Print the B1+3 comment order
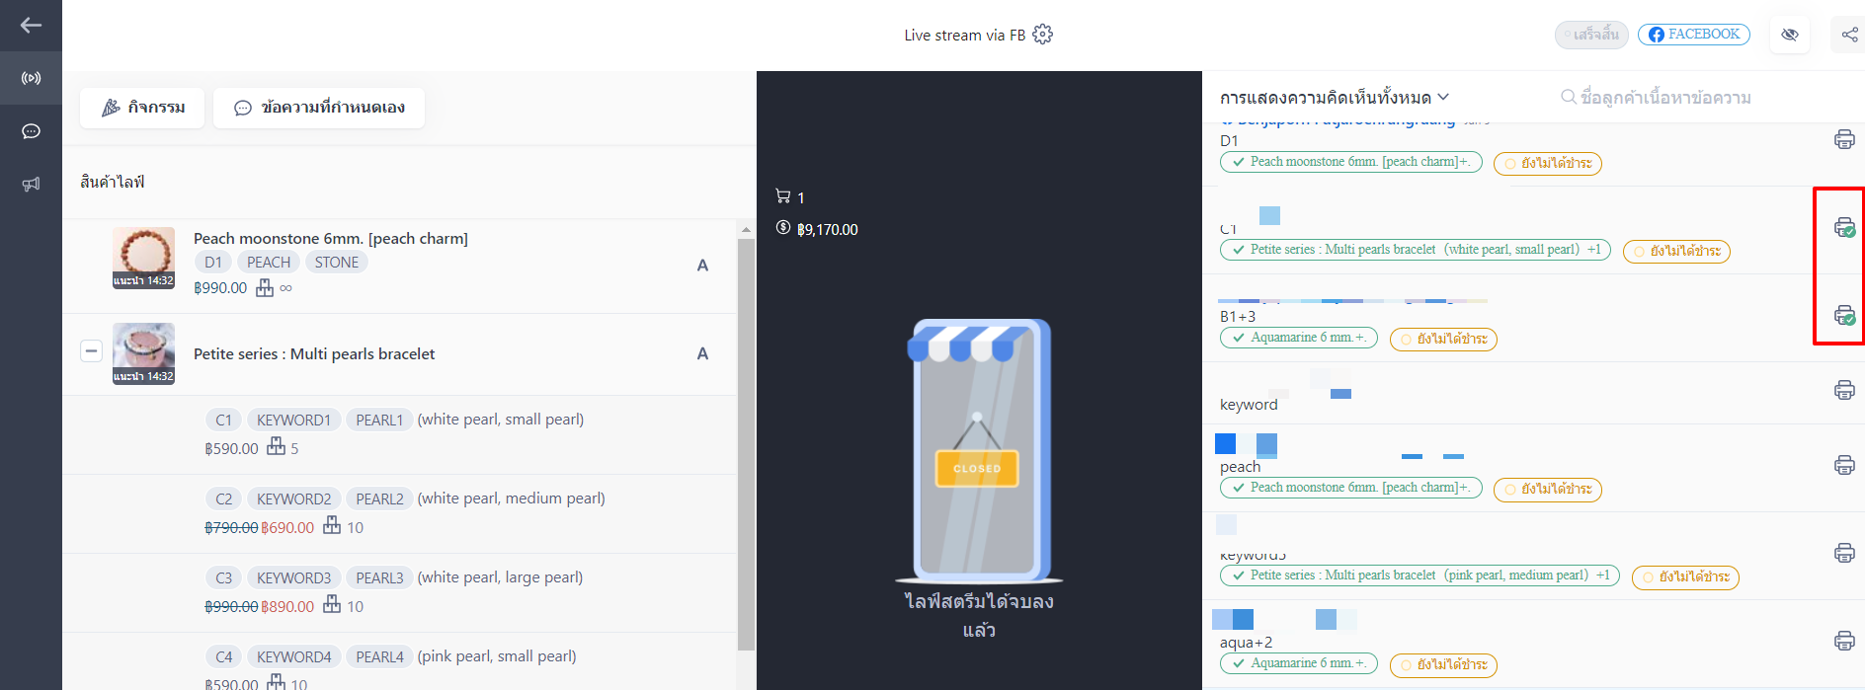Image resolution: width=1865 pixels, height=690 pixels. 1844,315
